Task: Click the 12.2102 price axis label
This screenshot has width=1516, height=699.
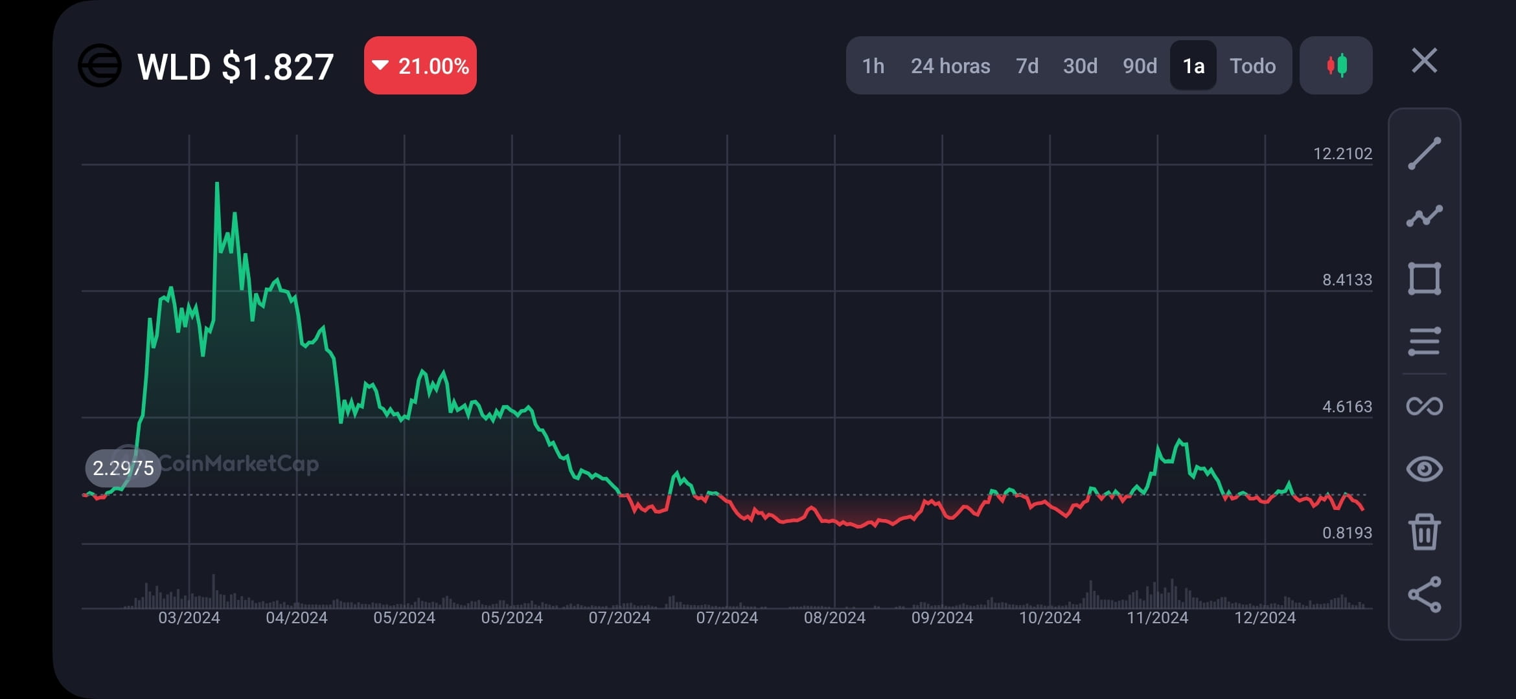Action: point(1342,153)
